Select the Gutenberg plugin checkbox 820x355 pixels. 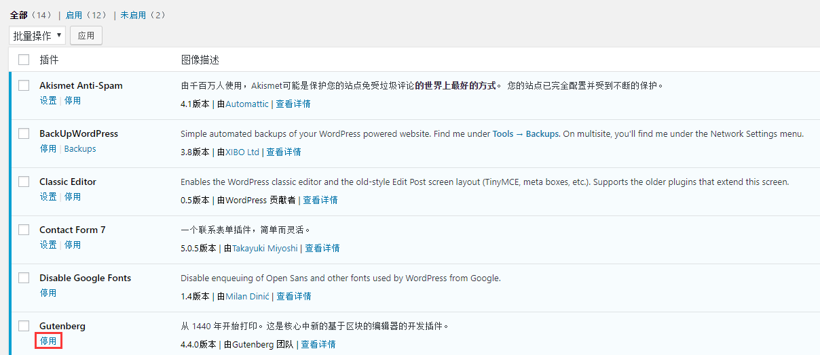point(24,326)
